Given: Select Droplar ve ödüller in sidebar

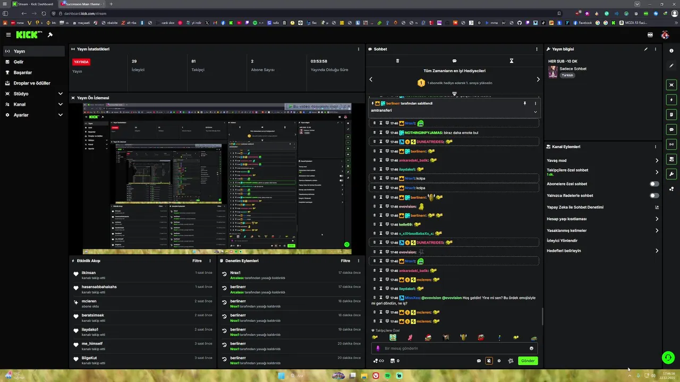Looking at the screenshot, I should tap(33, 83).
